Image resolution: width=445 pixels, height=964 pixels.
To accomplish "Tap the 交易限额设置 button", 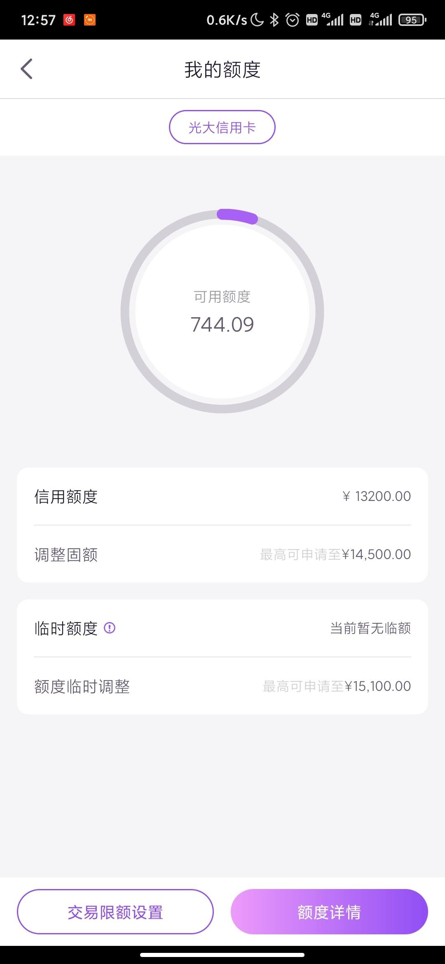I will click(115, 912).
